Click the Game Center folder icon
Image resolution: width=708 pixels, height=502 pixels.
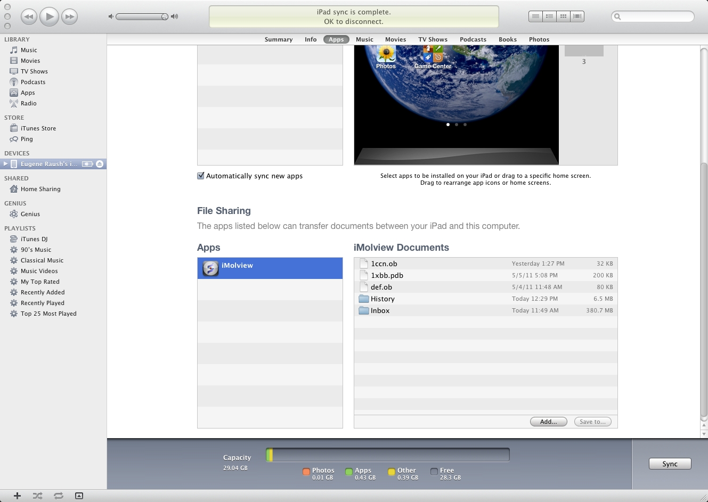[433, 57]
